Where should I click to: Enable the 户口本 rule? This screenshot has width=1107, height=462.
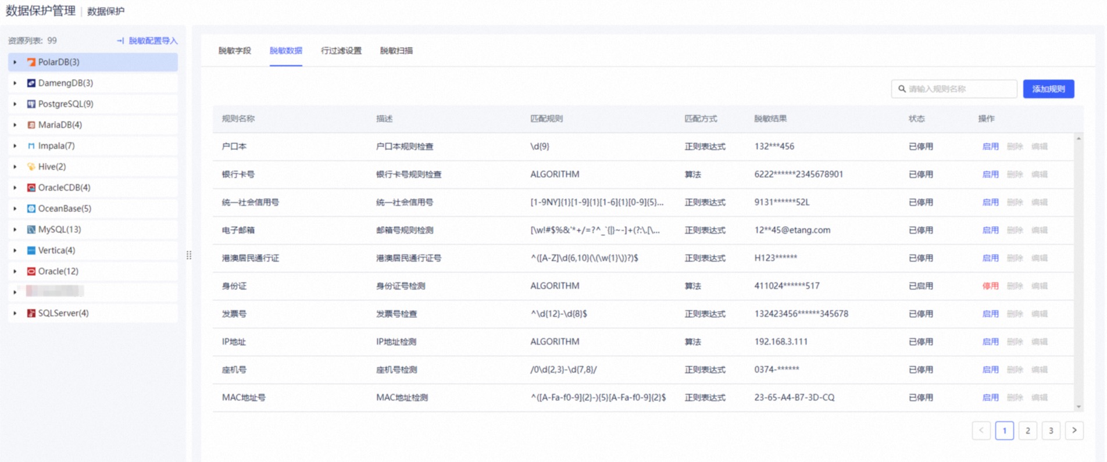pyautogui.click(x=990, y=146)
